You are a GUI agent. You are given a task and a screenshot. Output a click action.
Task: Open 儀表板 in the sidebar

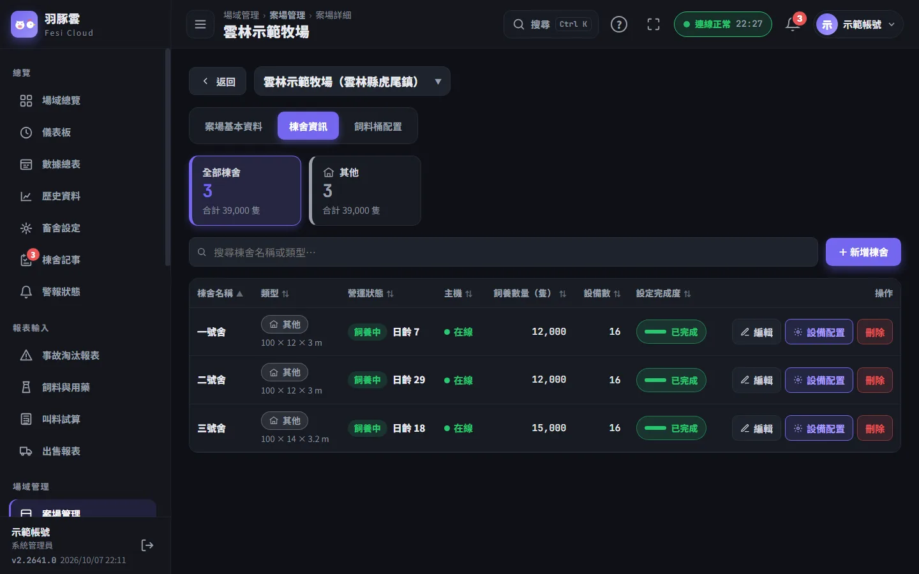[84, 133]
